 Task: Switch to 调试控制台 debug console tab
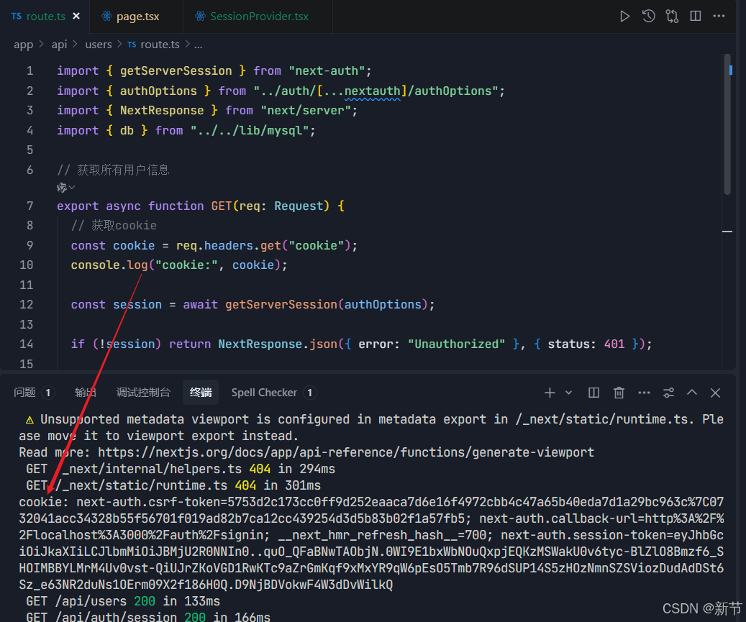tap(143, 393)
